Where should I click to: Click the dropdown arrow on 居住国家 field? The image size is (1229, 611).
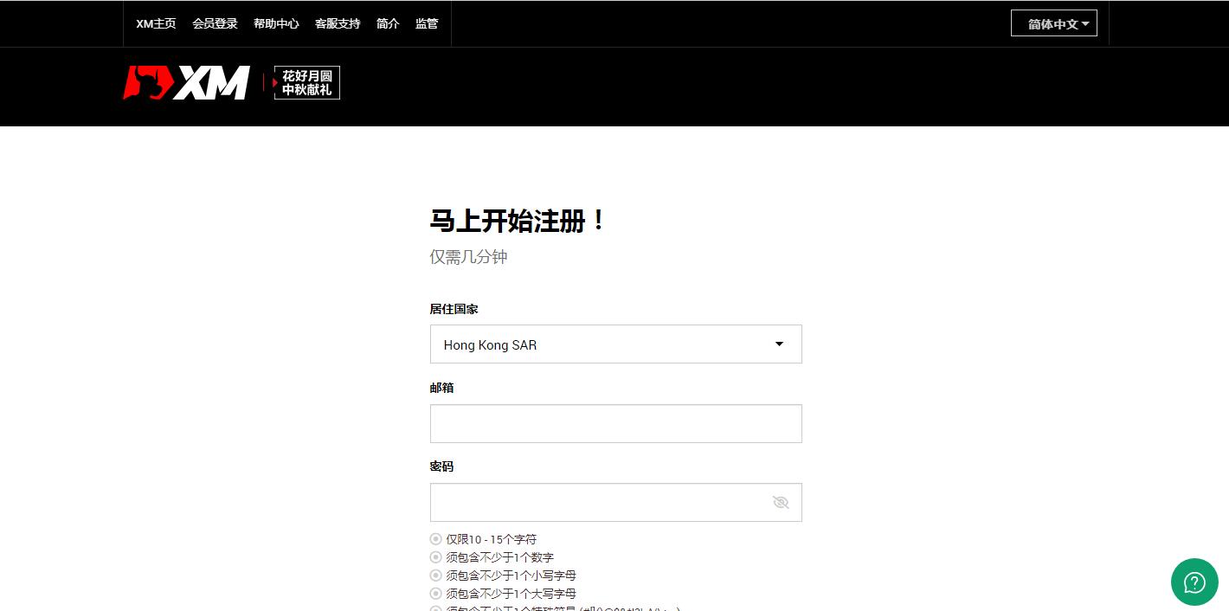tap(778, 344)
